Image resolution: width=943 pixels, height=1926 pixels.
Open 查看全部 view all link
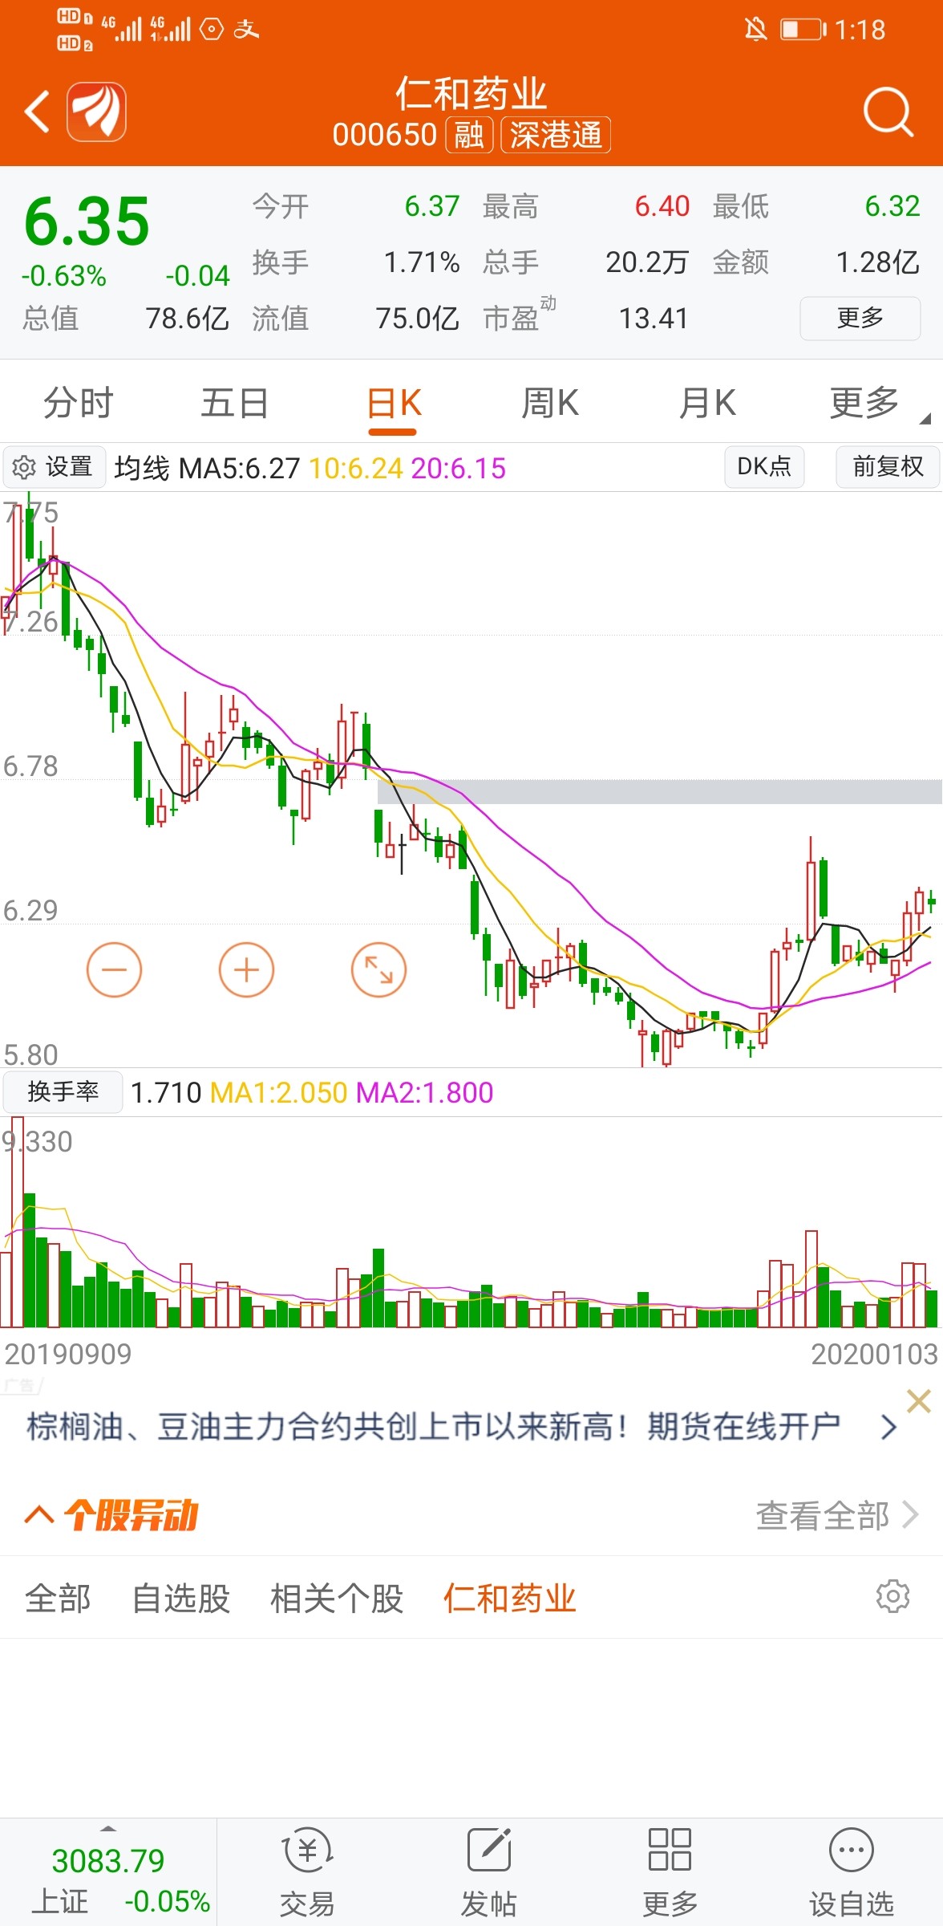tap(836, 1515)
